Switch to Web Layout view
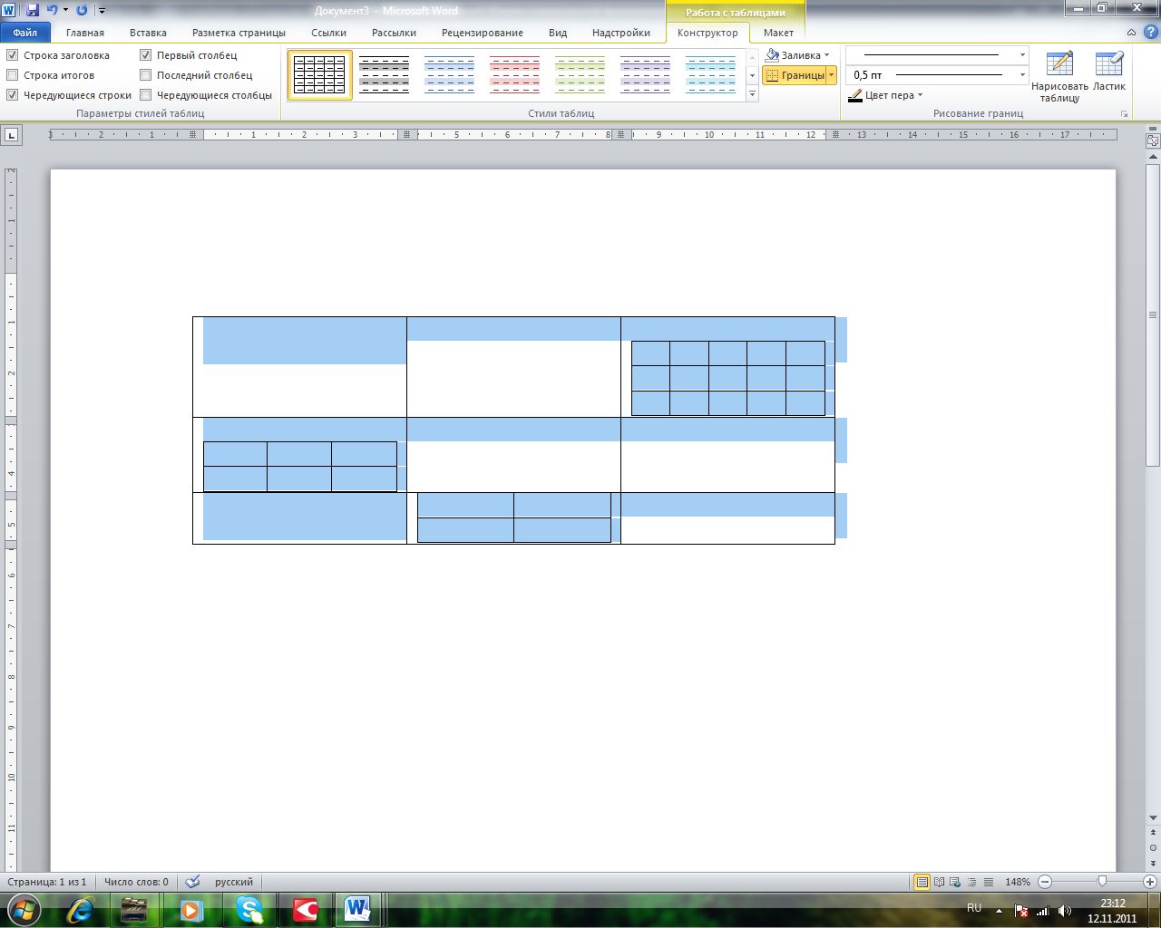Image resolution: width=1161 pixels, height=928 pixels. (x=955, y=882)
